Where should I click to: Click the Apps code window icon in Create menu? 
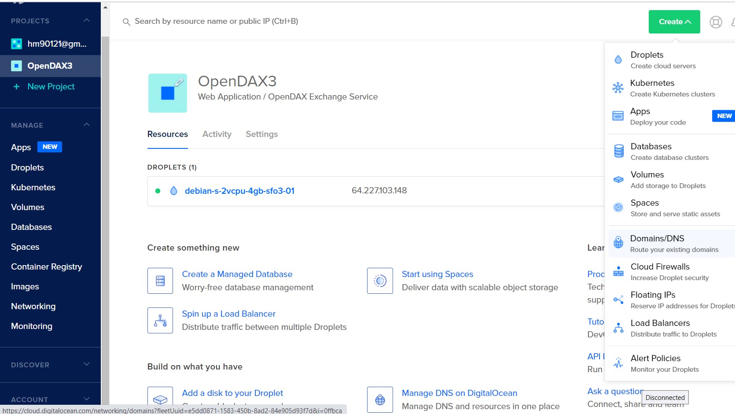click(618, 116)
